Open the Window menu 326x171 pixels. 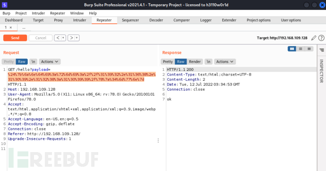(77, 13)
